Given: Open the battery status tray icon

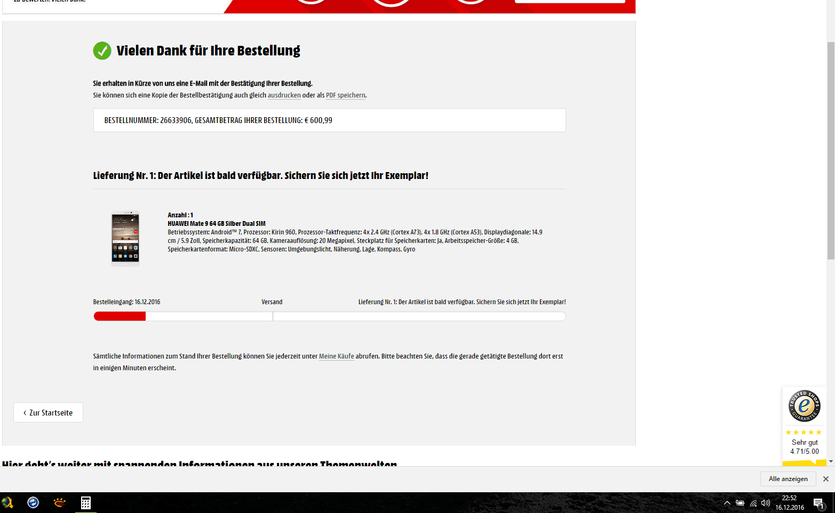Looking at the screenshot, I should tap(740, 503).
